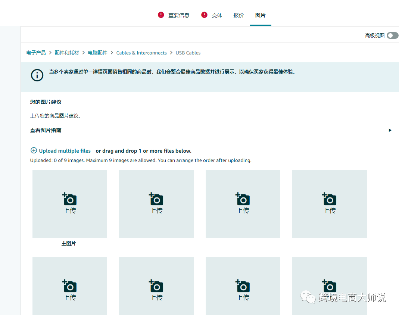Screen dimensions: 399x315
Task: Open the 电子产品 breadcrumb link
Action: [36, 53]
